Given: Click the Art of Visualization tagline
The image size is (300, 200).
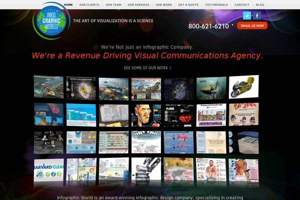Looking at the screenshot, I should click(x=113, y=20).
